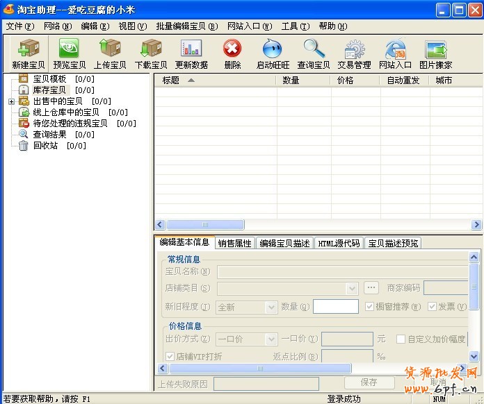This screenshot has height=404, width=484.
Task: Click the red 删除 delete icon
Action: tap(232, 49)
